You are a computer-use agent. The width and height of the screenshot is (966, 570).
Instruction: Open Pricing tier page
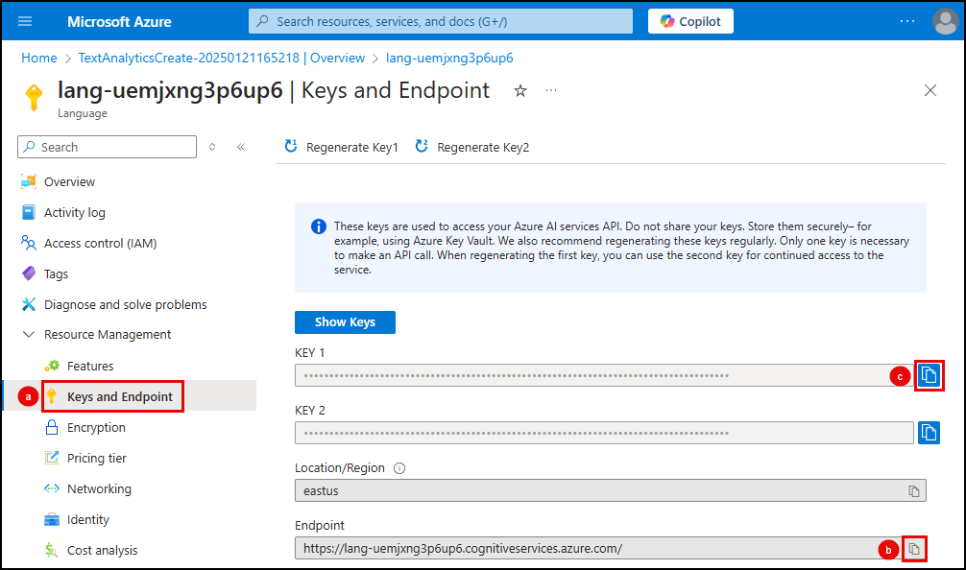(96, 458)
